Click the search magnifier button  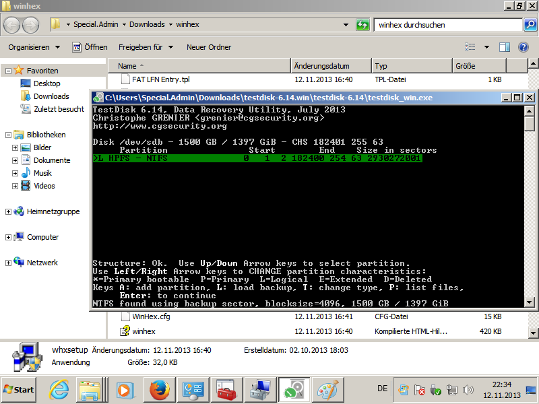coord(530,25)
